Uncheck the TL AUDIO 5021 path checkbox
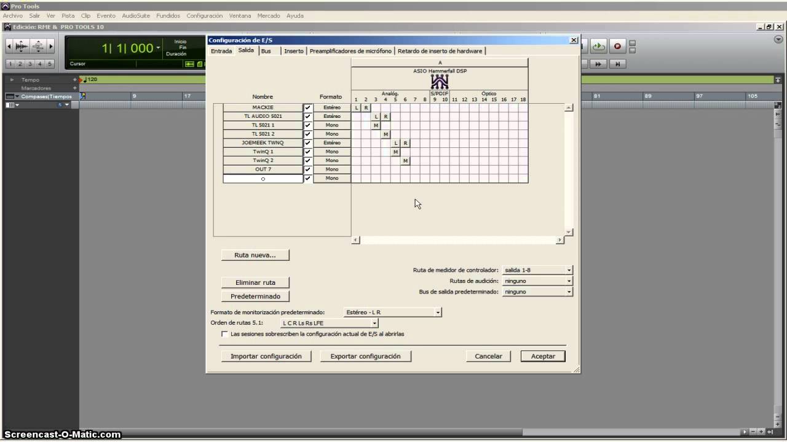Viewport: 787px width, 442px height. [x=308, y=116]
